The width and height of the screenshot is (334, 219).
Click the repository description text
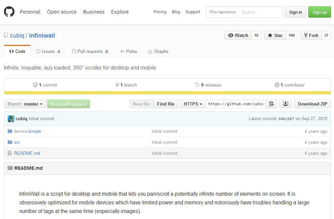[x=80, y=68]
